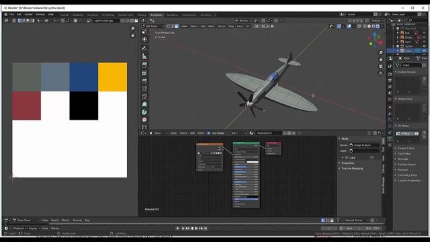Choose the Poly Build tool
430x242 pixels.
[x=144, y=104]
